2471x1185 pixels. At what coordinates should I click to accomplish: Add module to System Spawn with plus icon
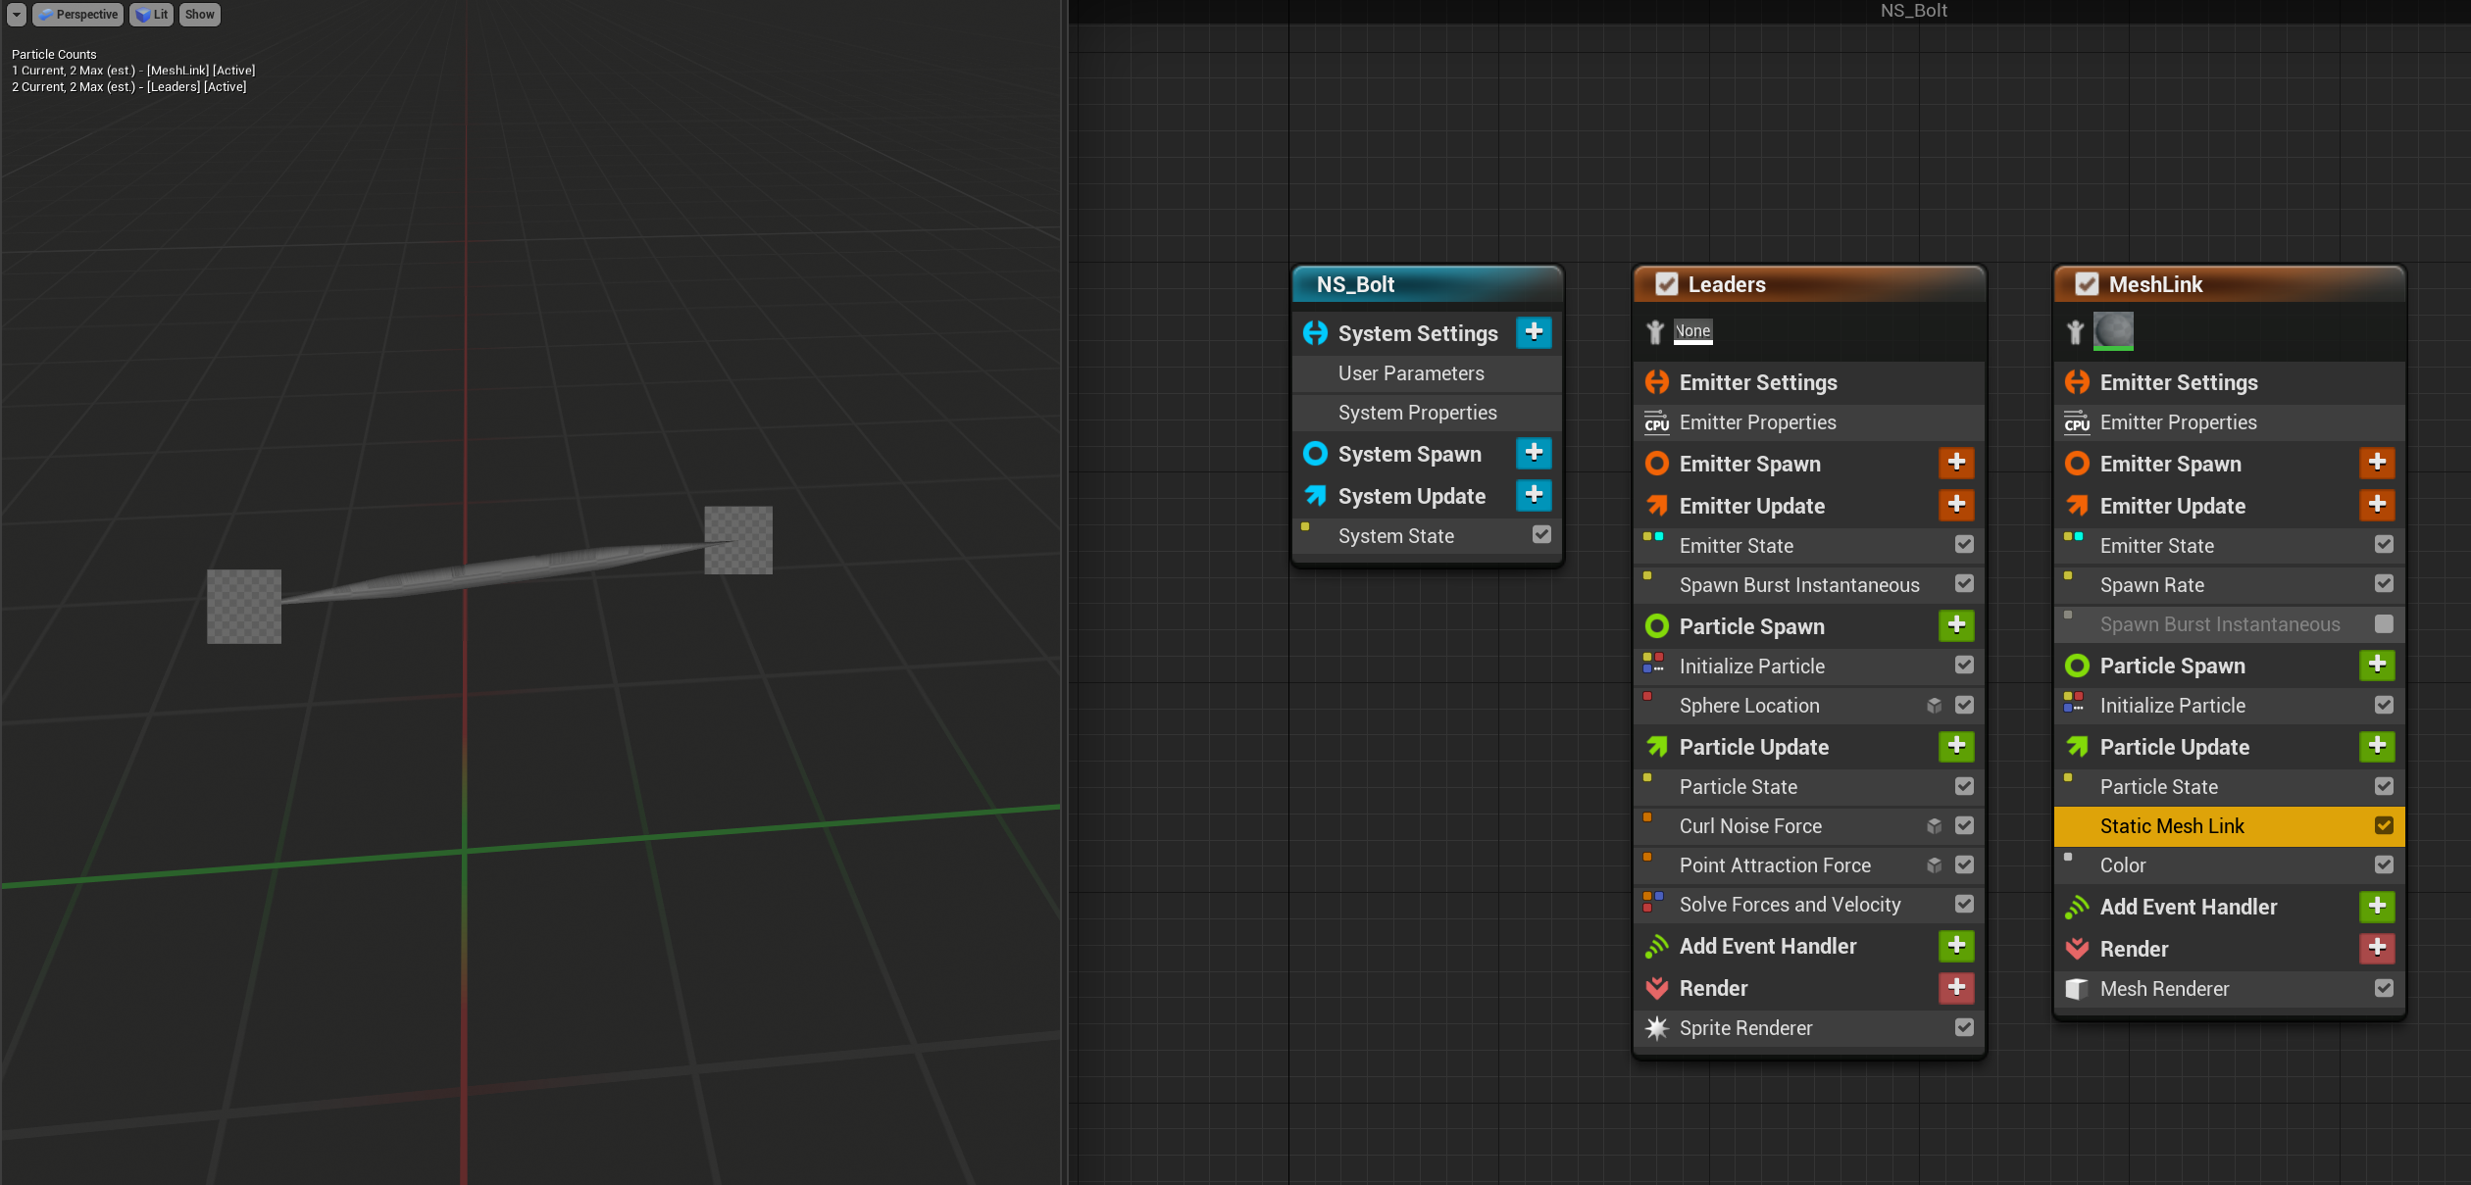pos(1534,454)
